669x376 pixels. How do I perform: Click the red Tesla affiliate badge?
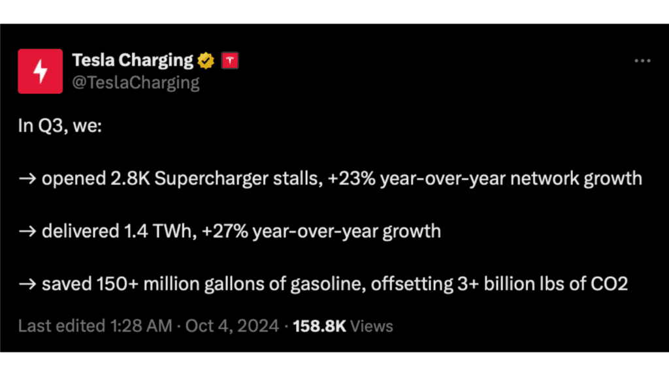click(x=229, y=61)
